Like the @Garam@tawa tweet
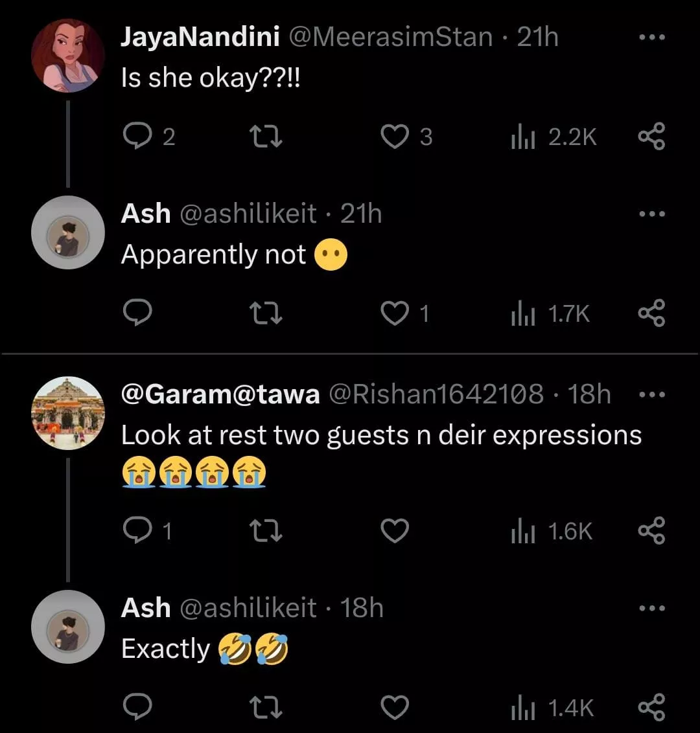Viewport: 700px width, 733px height. (395, 531)
